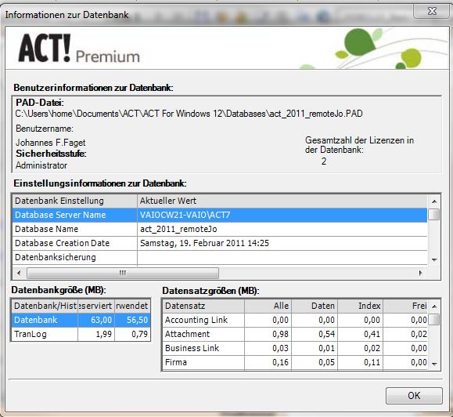The image size is (453, 417).
Task: Click the OK button
Action: pos(414,396)
